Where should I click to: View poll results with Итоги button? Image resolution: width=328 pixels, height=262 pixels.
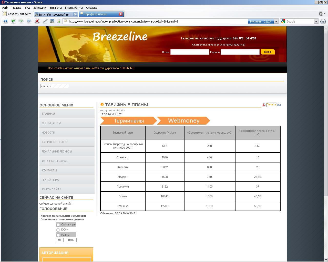point(71,240)
